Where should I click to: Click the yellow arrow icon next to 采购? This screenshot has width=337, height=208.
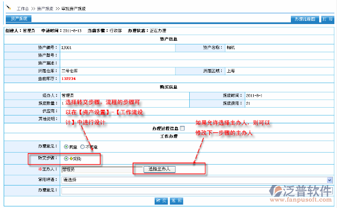coord(71,159)
